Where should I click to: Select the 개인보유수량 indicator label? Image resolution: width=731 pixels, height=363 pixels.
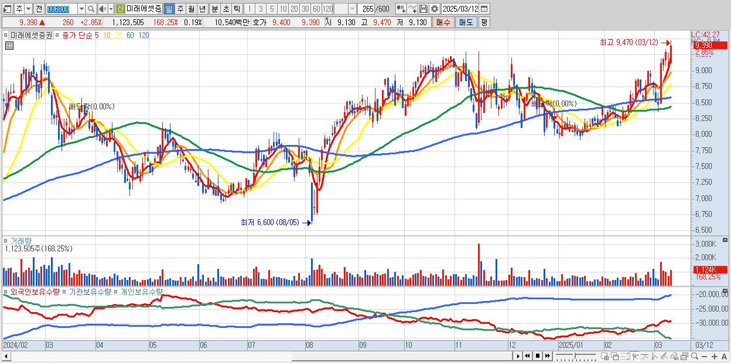[x=141, y=291]
